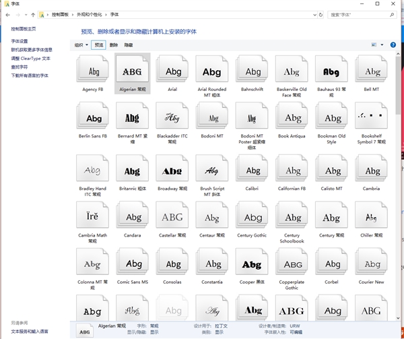The image size is (404, 339).
Task: Click the 删除 delete toolbar button
Action: pyautogui.click(x=114, y=45)
